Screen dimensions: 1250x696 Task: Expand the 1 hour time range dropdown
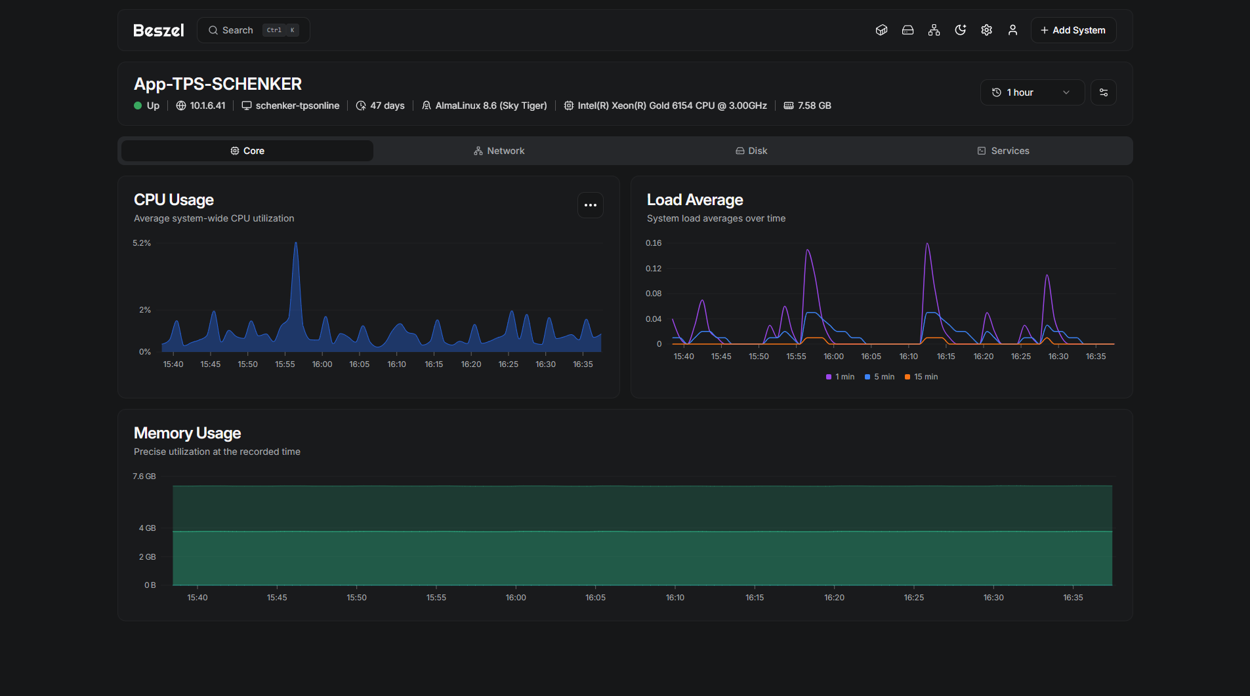[x=1031, y=92]
